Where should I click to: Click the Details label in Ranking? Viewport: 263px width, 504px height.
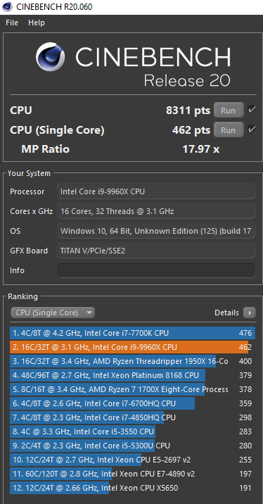pyautogui.click(x=226, y=313)
